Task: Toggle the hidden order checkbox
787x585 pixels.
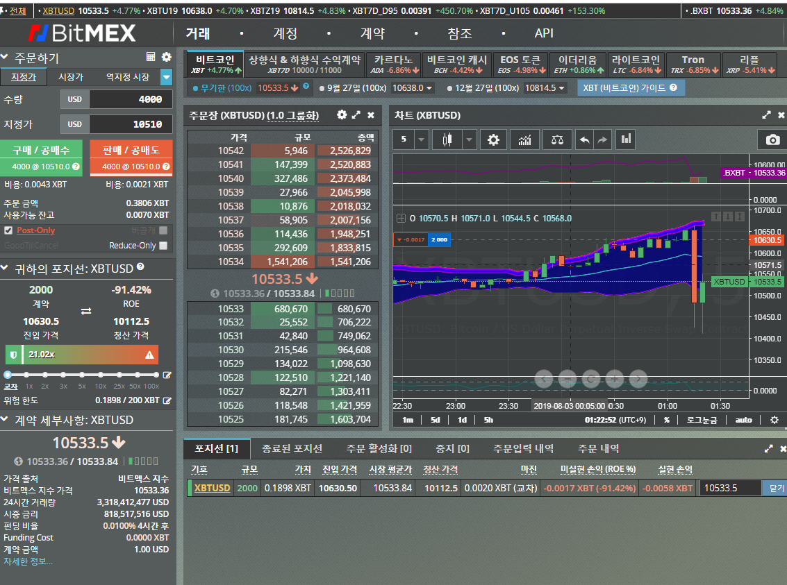Action: tap(163, 230)
